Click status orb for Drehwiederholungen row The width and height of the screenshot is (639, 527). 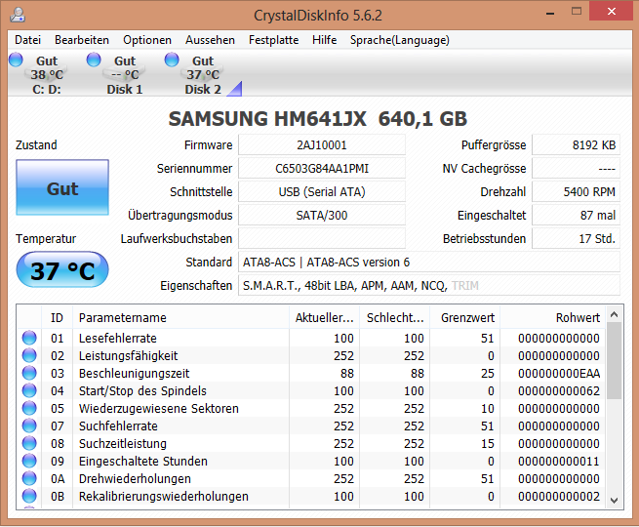(x=29, y=477)
